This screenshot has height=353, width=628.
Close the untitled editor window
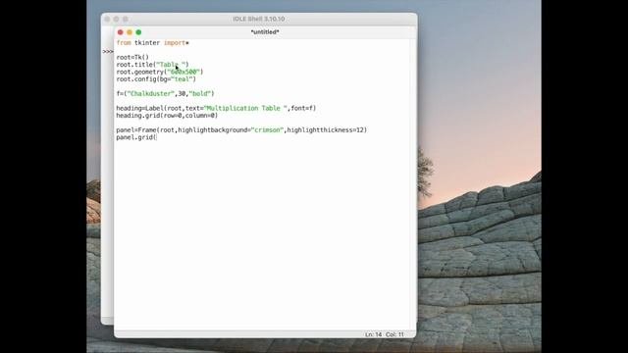click(120, 32)
